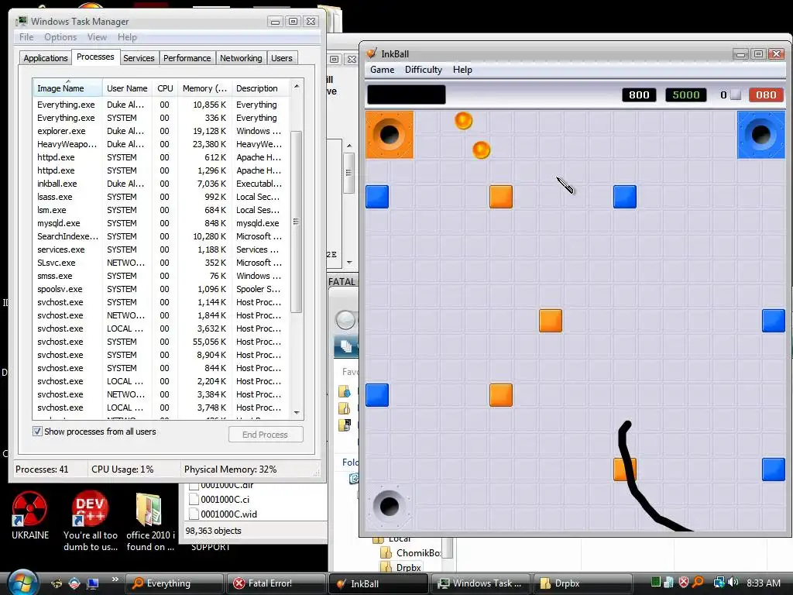Click the Everything taskbar button
Screen dimensions: 793x595
pos(174,583)
